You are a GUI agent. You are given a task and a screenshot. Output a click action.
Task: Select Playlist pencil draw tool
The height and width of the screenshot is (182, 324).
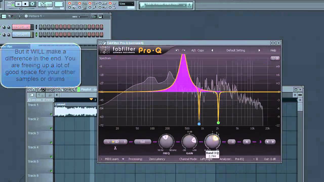coord(39,90)
